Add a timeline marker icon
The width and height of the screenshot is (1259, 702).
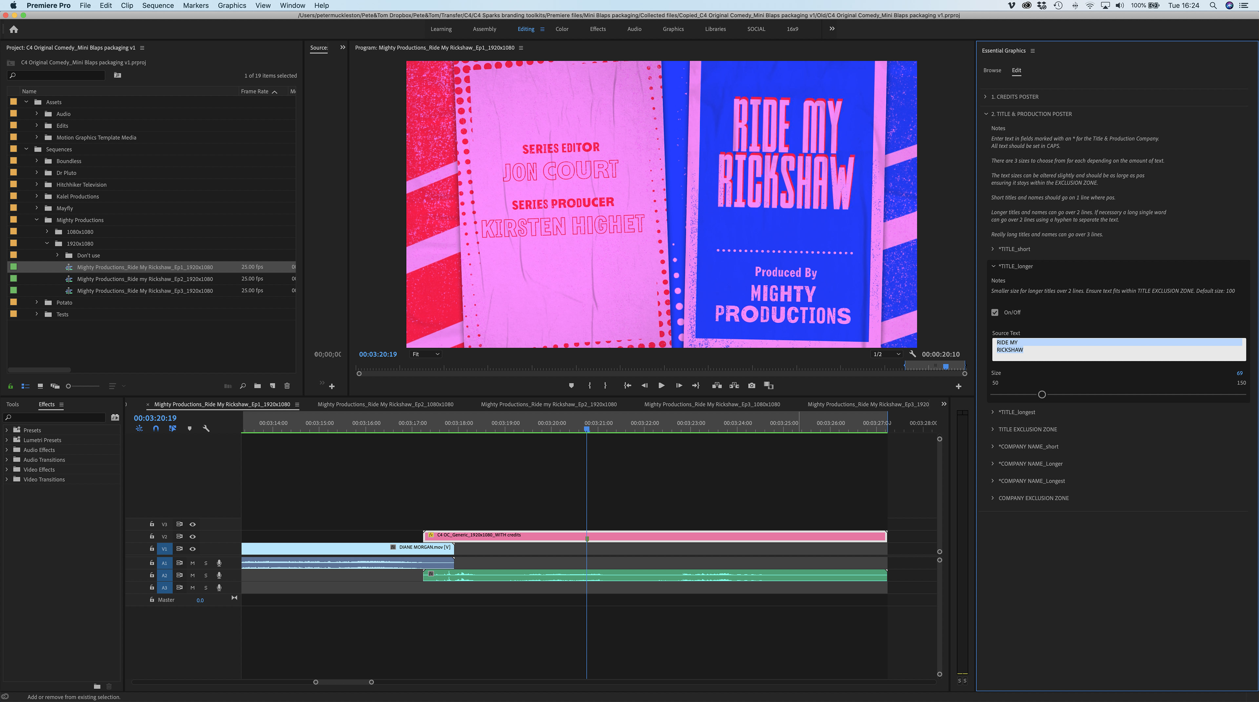pyautogui.click(x=190, y=428)
